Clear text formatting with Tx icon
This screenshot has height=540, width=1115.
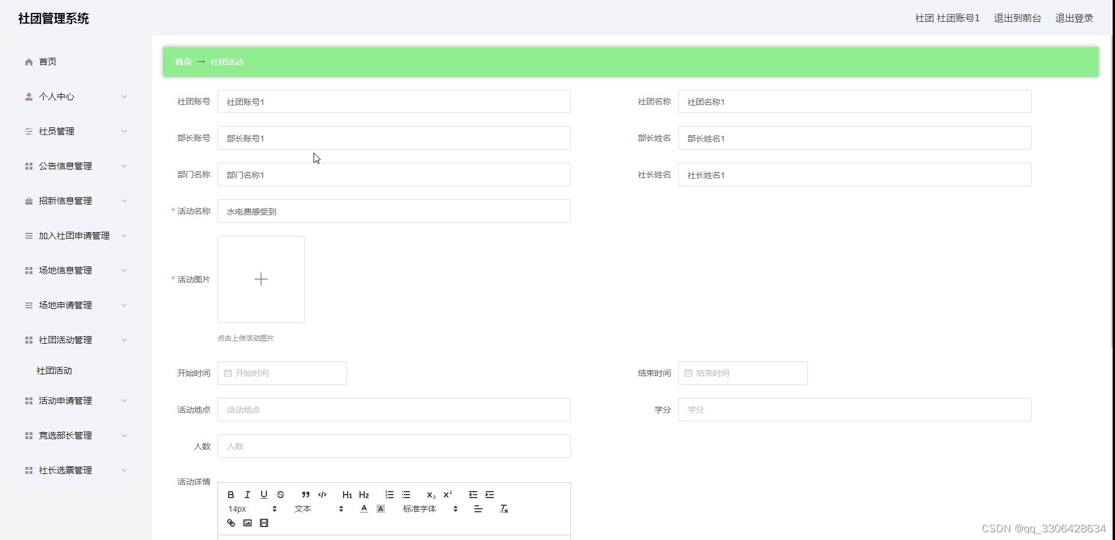[x=504, y=509]
